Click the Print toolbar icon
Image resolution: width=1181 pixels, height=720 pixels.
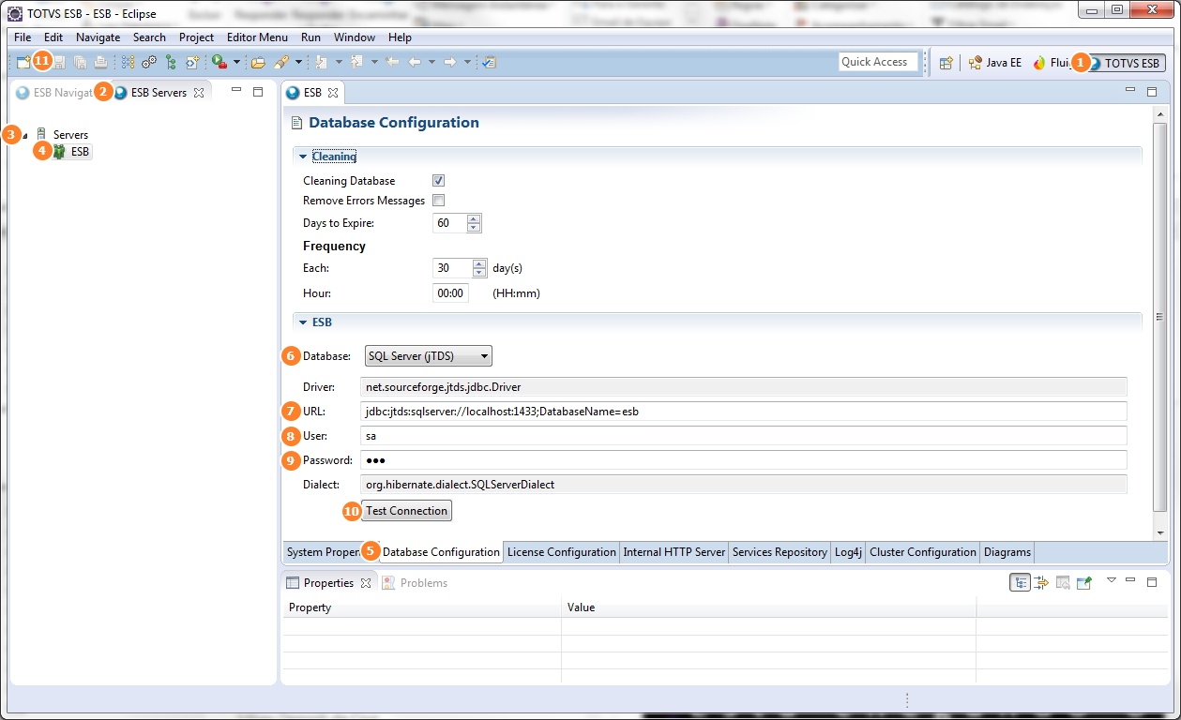point(100,63)
